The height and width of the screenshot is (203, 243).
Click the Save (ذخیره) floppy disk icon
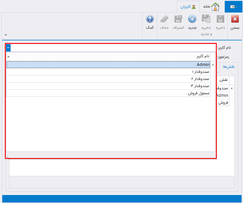click(220, 19)
